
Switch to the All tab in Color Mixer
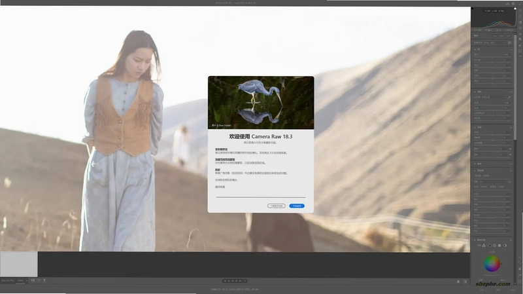tap(501, 187)
